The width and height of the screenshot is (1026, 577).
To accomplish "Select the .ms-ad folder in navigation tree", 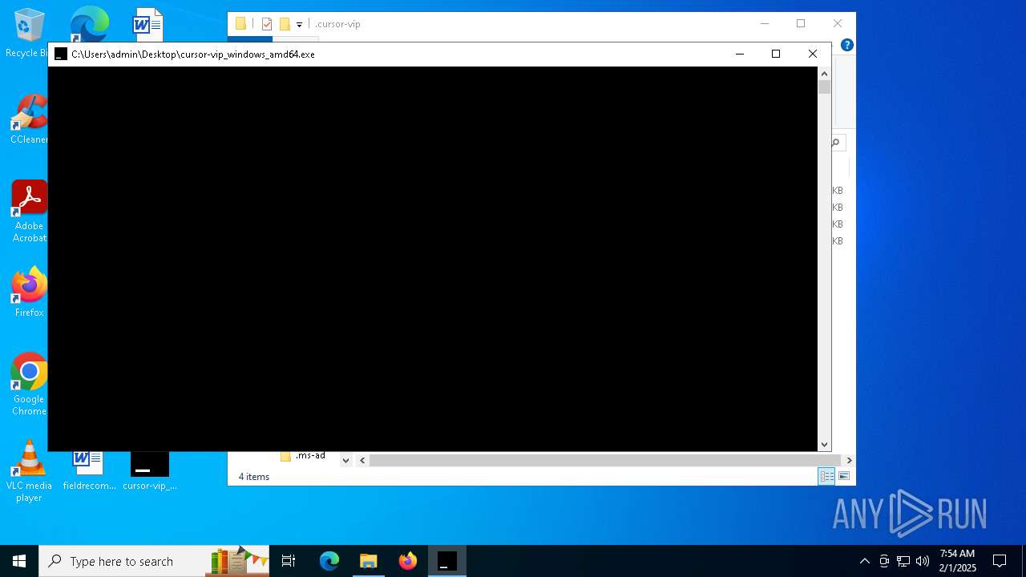I will [303, 455].
